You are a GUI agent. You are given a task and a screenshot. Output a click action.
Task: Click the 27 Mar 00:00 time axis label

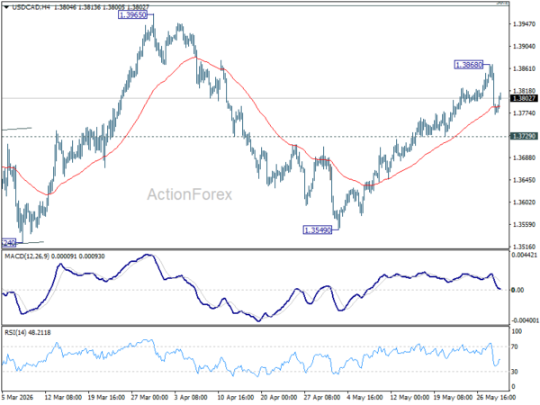[149, 397]
